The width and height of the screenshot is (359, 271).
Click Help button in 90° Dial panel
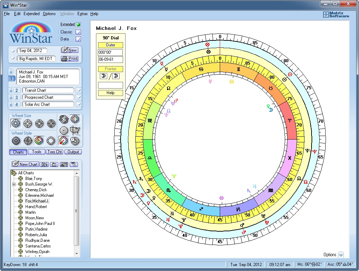pos(110,93)
